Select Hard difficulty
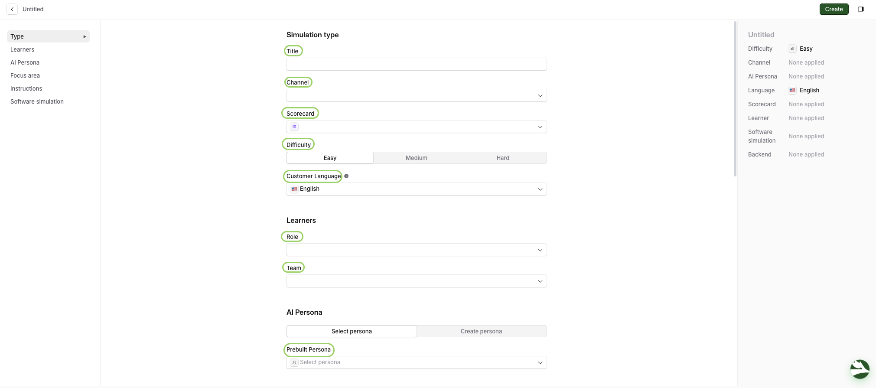876x388 pixels. tap(503, 158)
